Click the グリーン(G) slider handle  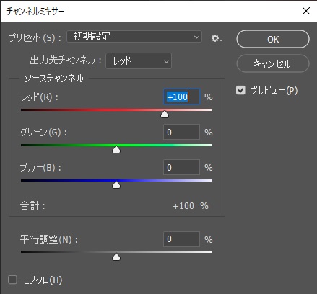116,149
